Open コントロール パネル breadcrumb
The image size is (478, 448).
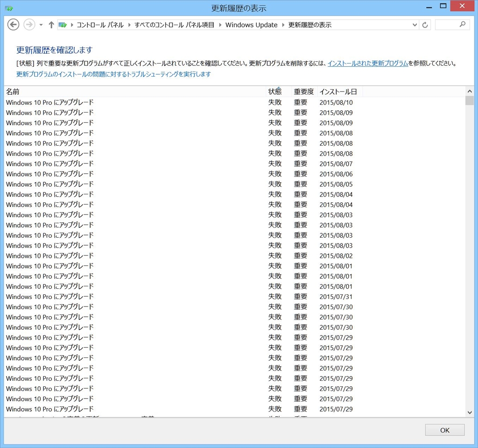[100, 25]
